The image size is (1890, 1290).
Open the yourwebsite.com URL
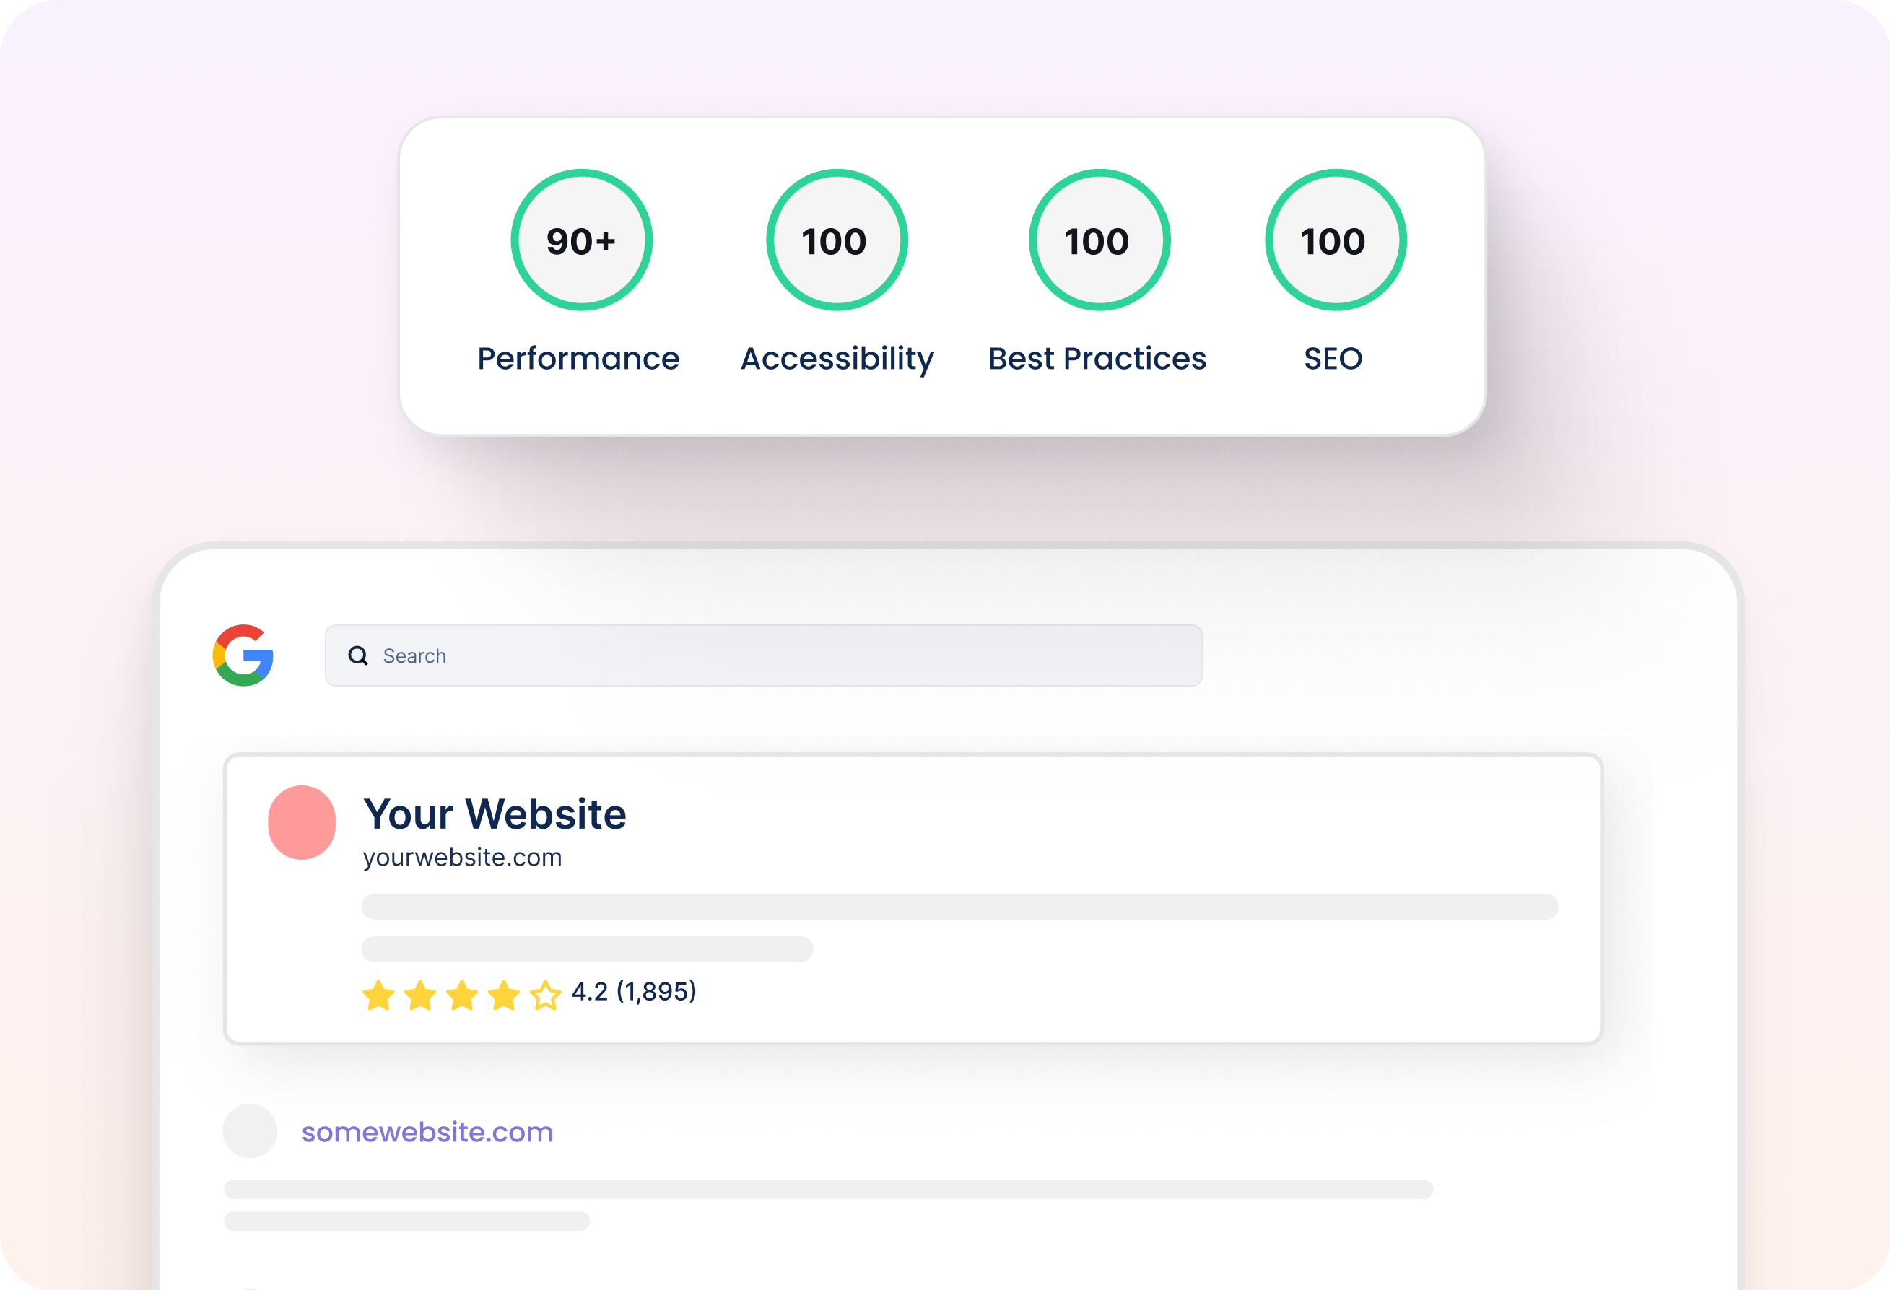click(x=462, y=858)
